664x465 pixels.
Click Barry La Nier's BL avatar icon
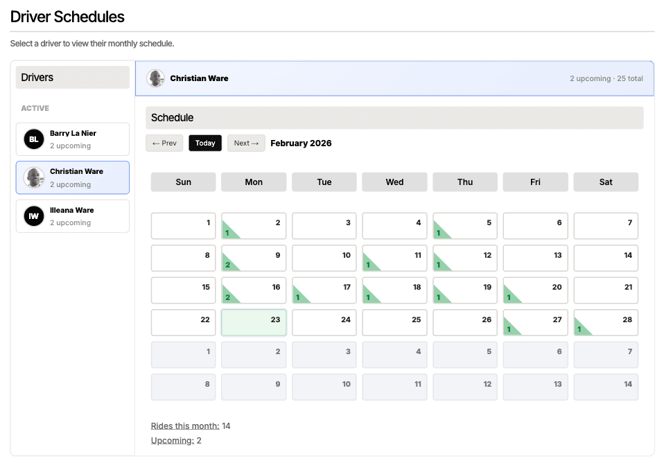(34, 139)
